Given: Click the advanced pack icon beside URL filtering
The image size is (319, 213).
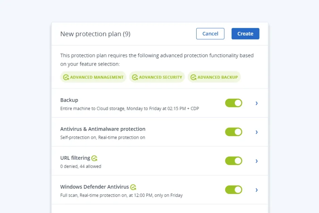Looking at the screenshot, I should click(x=94, y=158).
